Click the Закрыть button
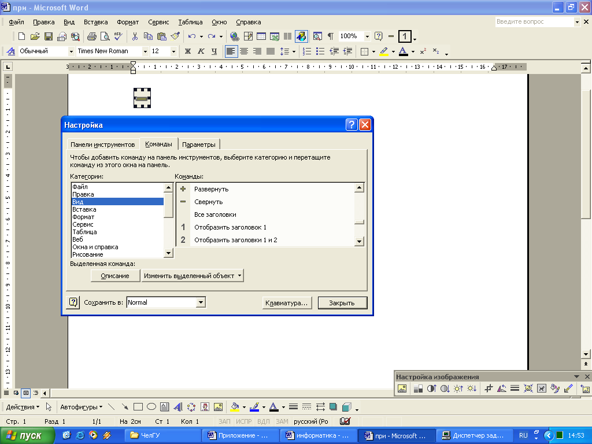Viewport: 592px width, 444px height. point(342,303)
